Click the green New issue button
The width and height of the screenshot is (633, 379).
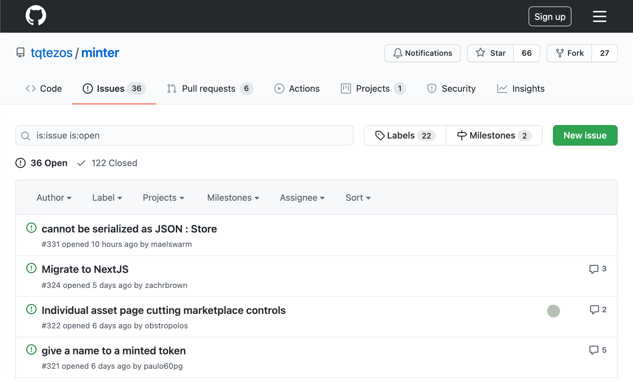point(585,135)
